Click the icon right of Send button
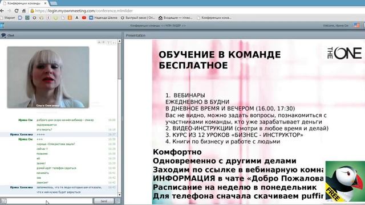Viewport: 365px width, 205px height. (x=118, y=201)
